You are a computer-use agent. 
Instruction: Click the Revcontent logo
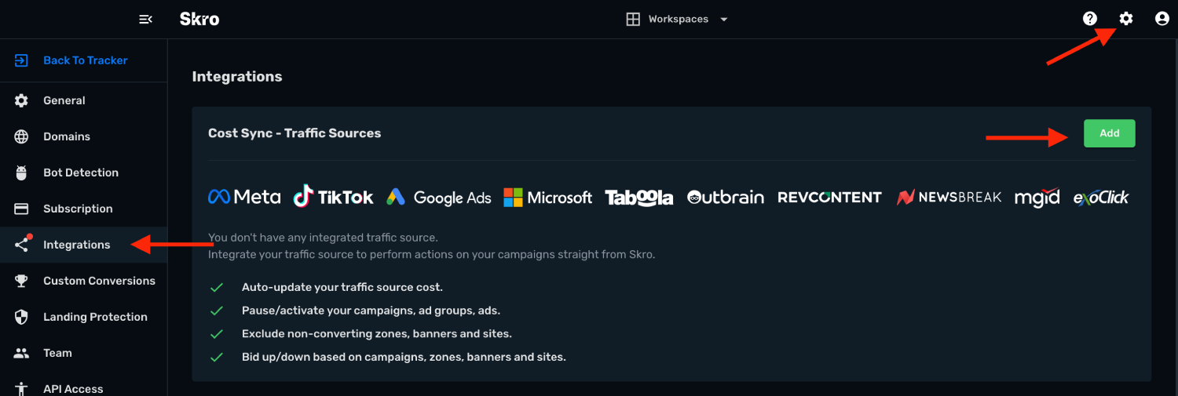pyautogui.click(x=829, y=197)
